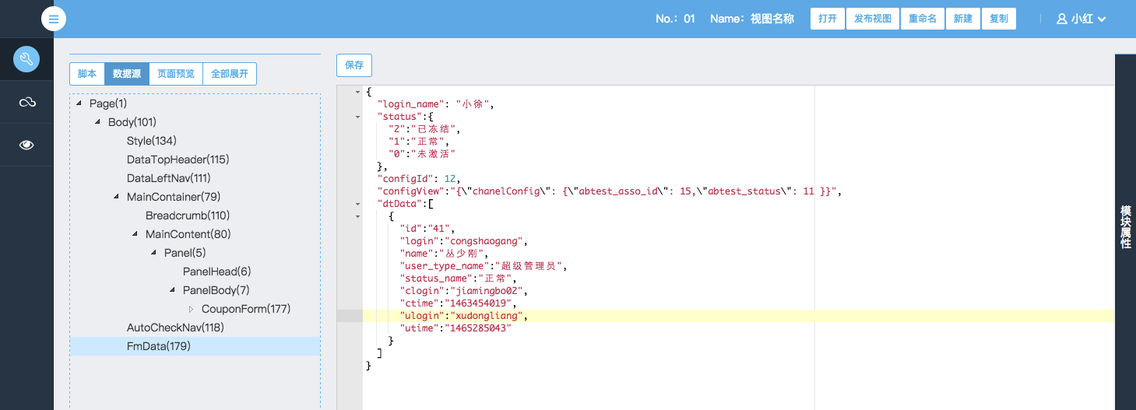Select the wrench tool sidebar icon

pyautogui.click(x=26, y=59)
